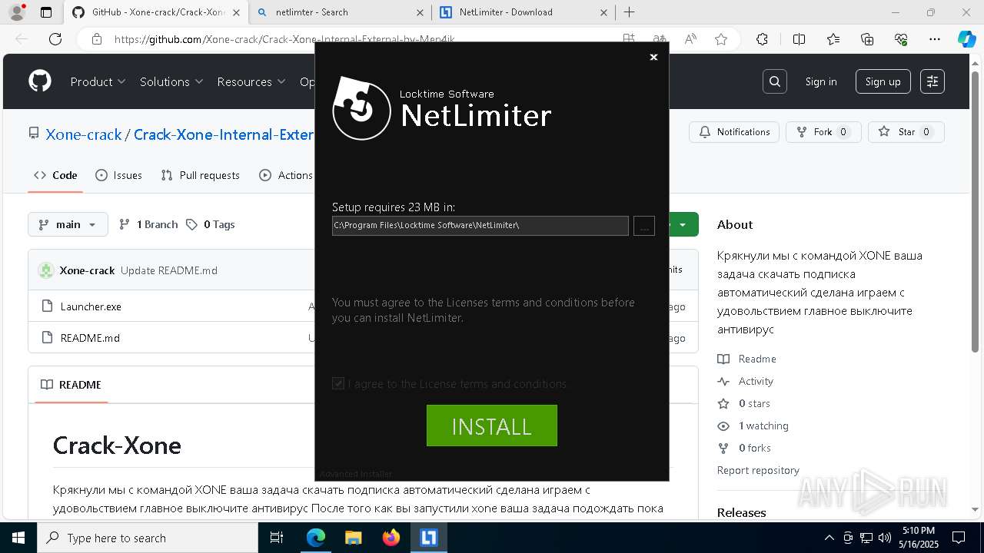Click the Xone-crack avatar image

tap(46, 270)
